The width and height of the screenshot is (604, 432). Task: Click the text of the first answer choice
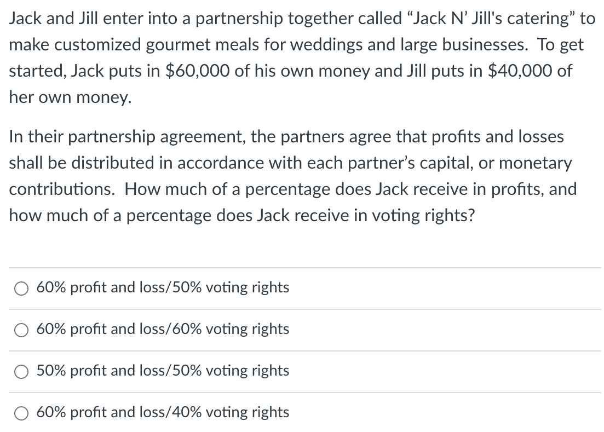click(x=163, y=287)
